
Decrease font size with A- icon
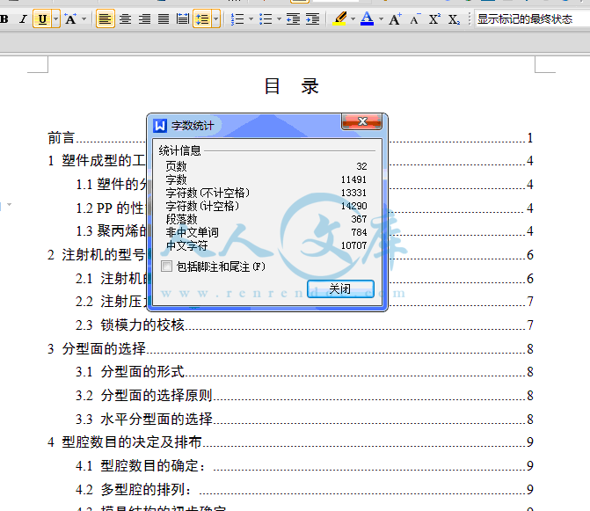click(415, 18)
